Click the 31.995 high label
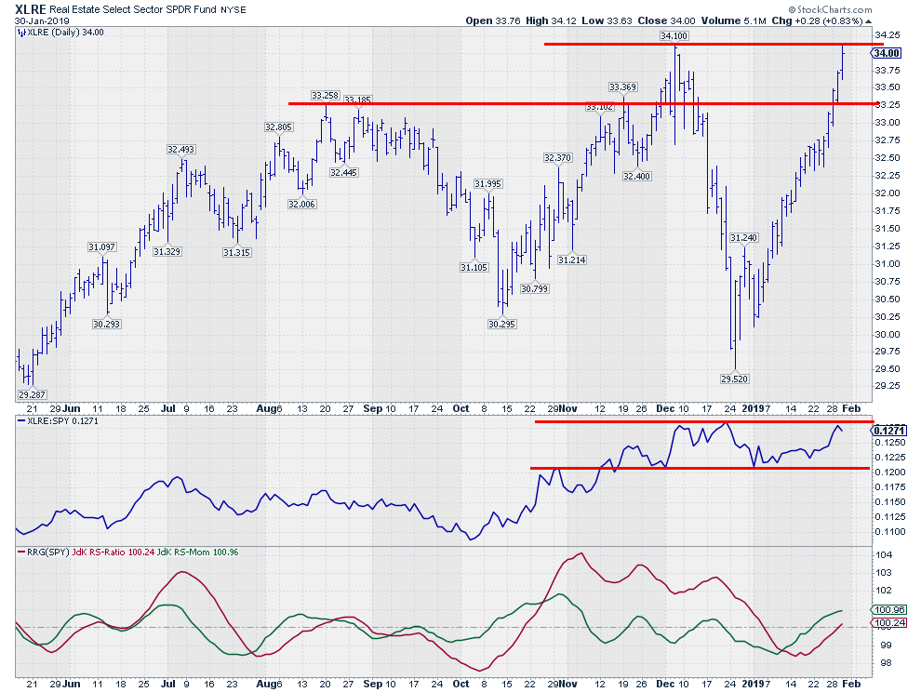The width and height of the screenshot is (921, 692). pyautogui.click(x=487, y=184)
